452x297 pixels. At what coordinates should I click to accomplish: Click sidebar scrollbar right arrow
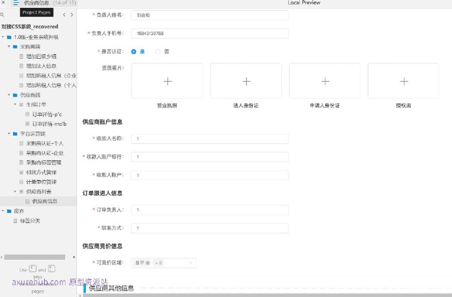click(x=74, y=257)
